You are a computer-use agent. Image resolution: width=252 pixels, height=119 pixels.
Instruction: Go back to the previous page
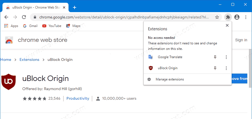tap(7, 17)
